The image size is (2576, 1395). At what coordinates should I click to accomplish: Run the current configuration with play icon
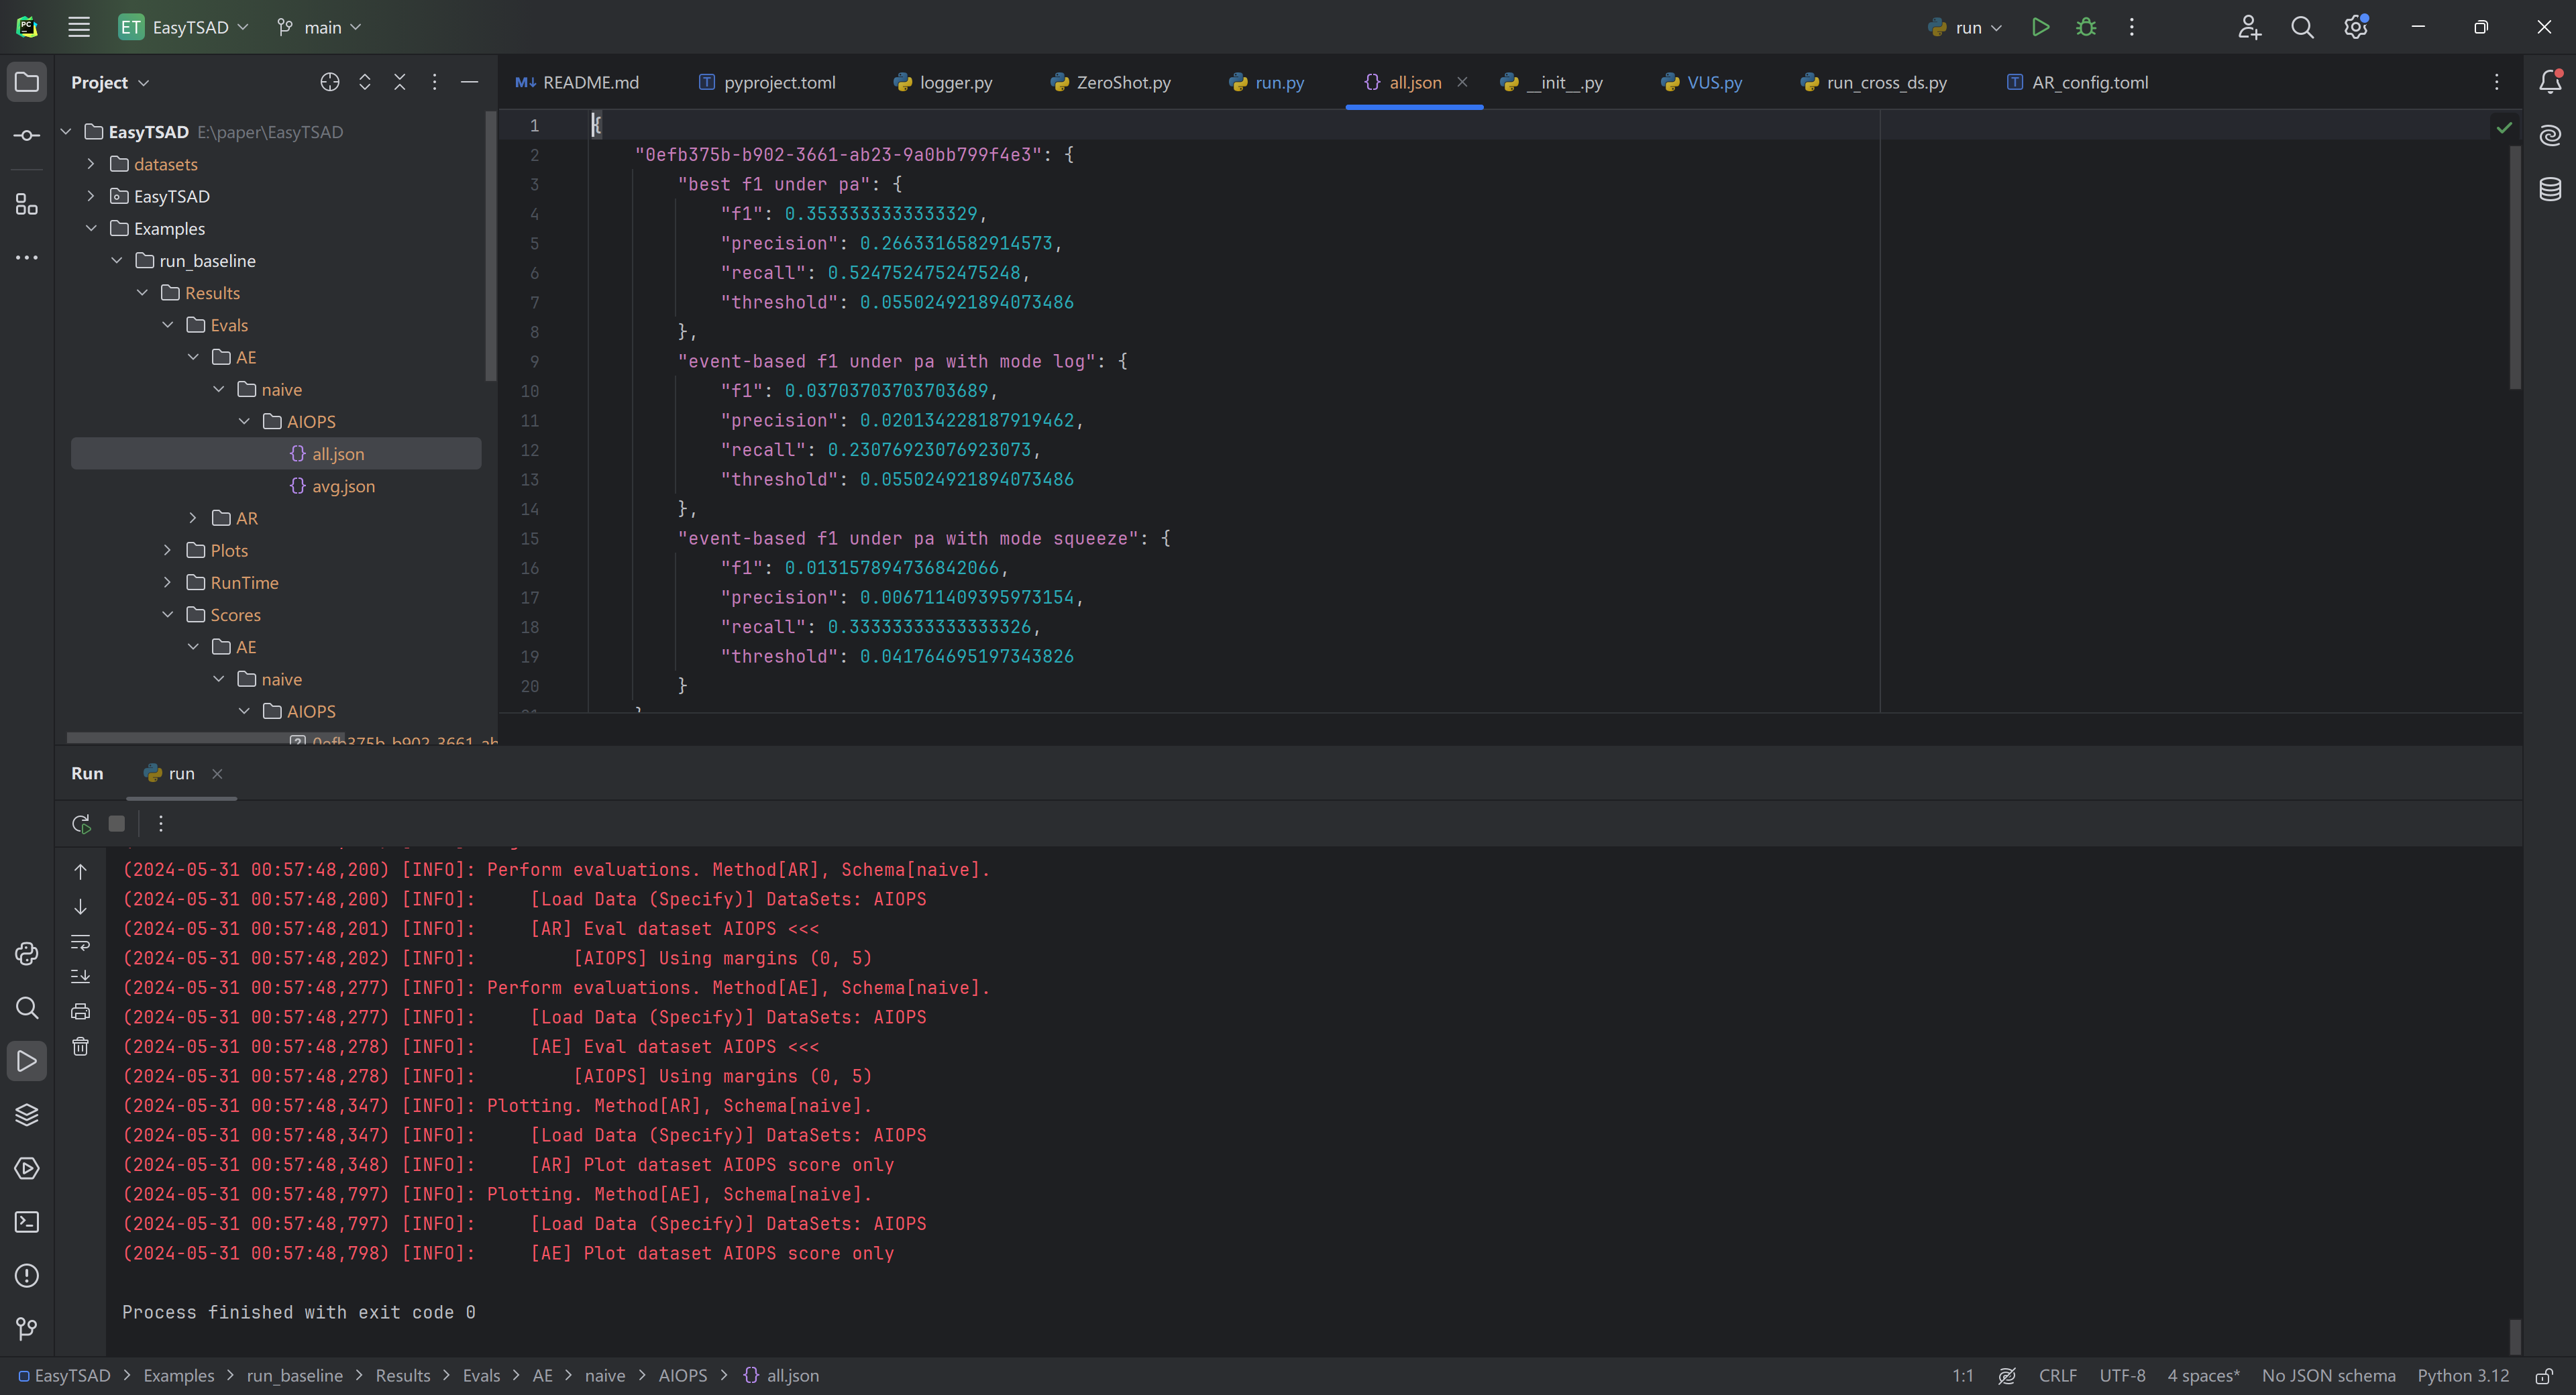(x=2040, y=27)
